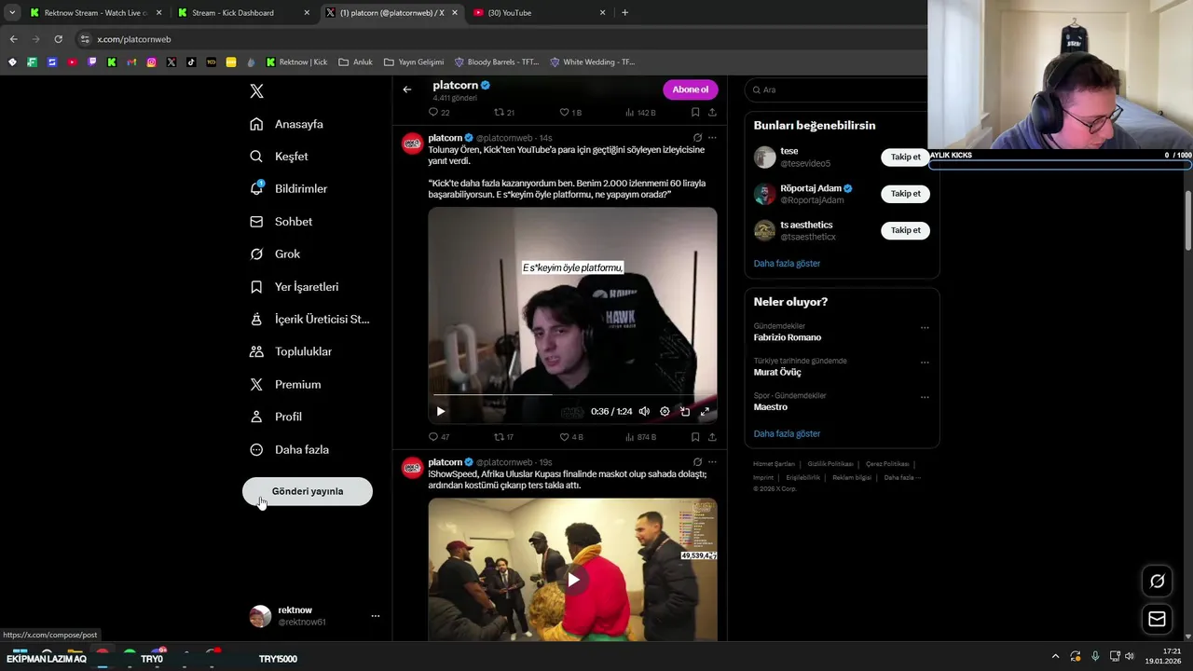Image resolution: width=1193 pixels, height=671 pixels.
Task: Open the Anlık bookmark folder
Action: pyautogui.click(x=356, y=62)
